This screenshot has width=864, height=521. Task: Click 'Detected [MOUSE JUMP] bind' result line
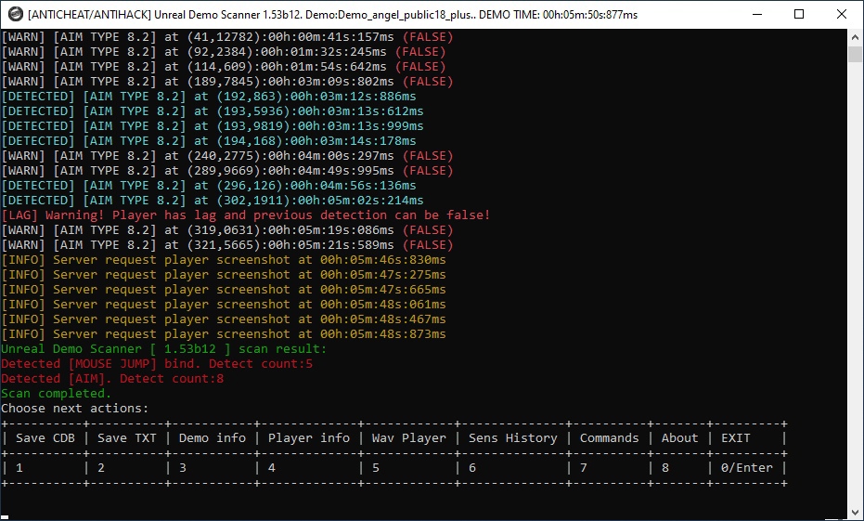[157, 364]
